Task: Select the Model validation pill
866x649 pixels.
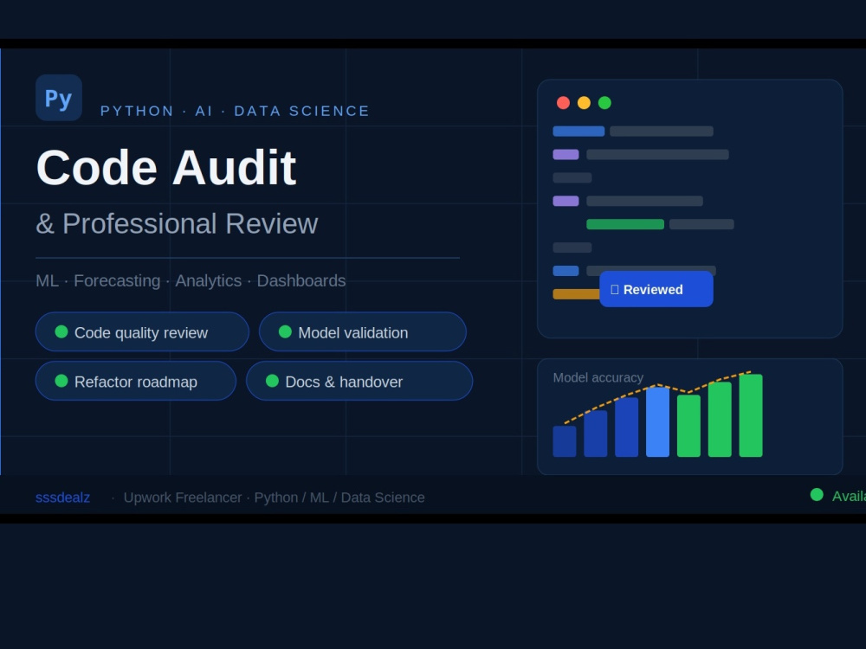Action: (x=362, y=331)
